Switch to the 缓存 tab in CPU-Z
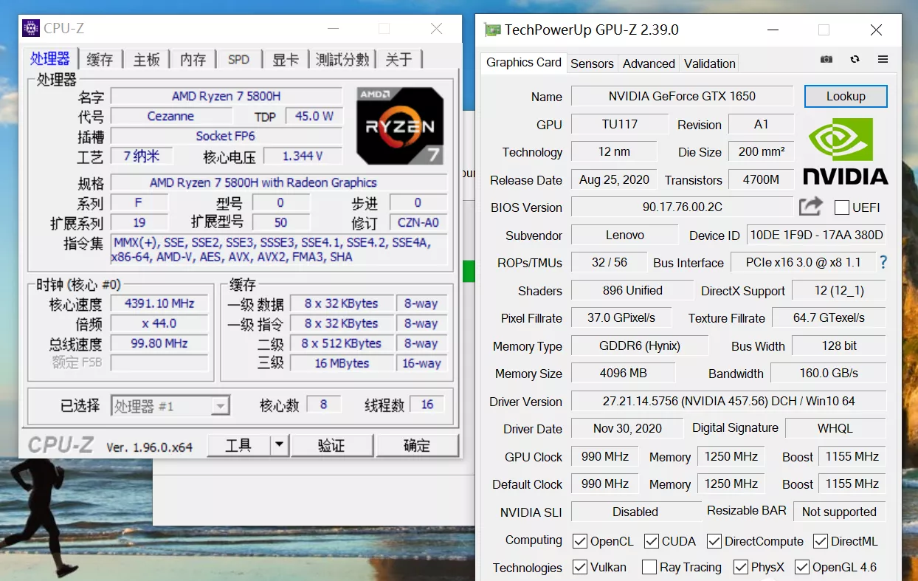 [100, 60]
